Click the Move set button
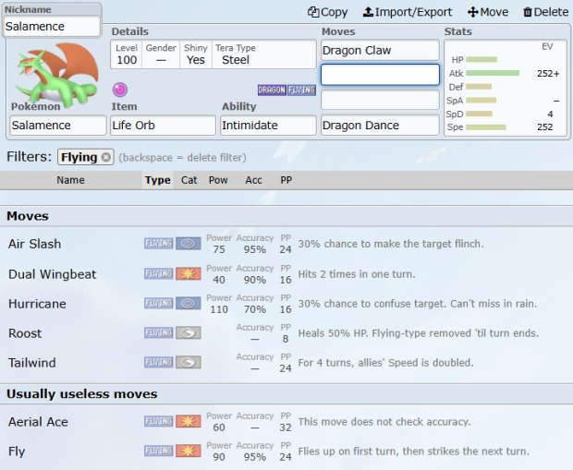The height and width of the screenshot is (470, 573). coord(488,12)
